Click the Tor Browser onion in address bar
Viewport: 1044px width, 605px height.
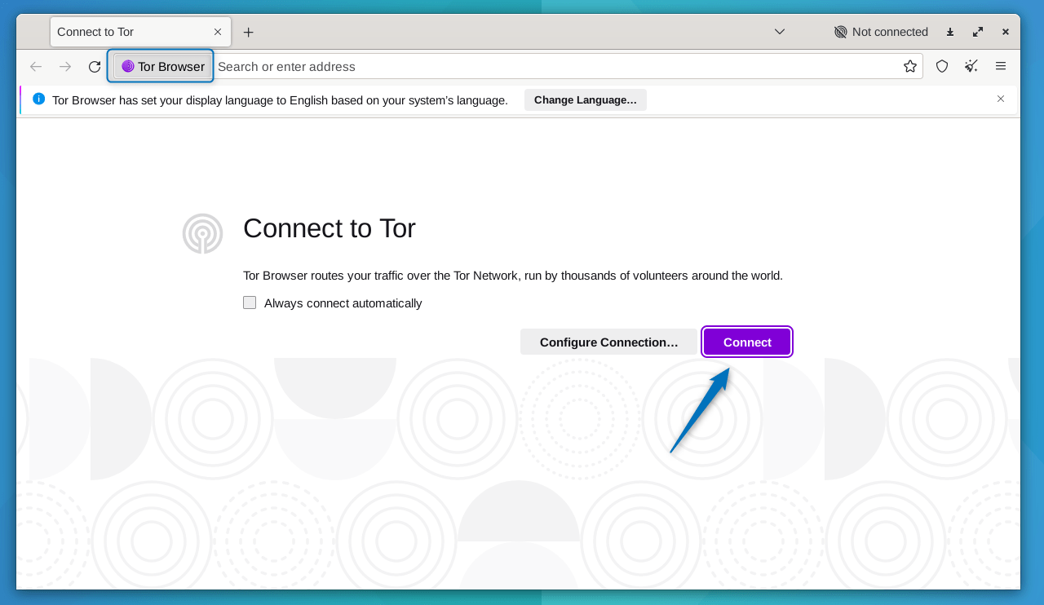(160, 66)
